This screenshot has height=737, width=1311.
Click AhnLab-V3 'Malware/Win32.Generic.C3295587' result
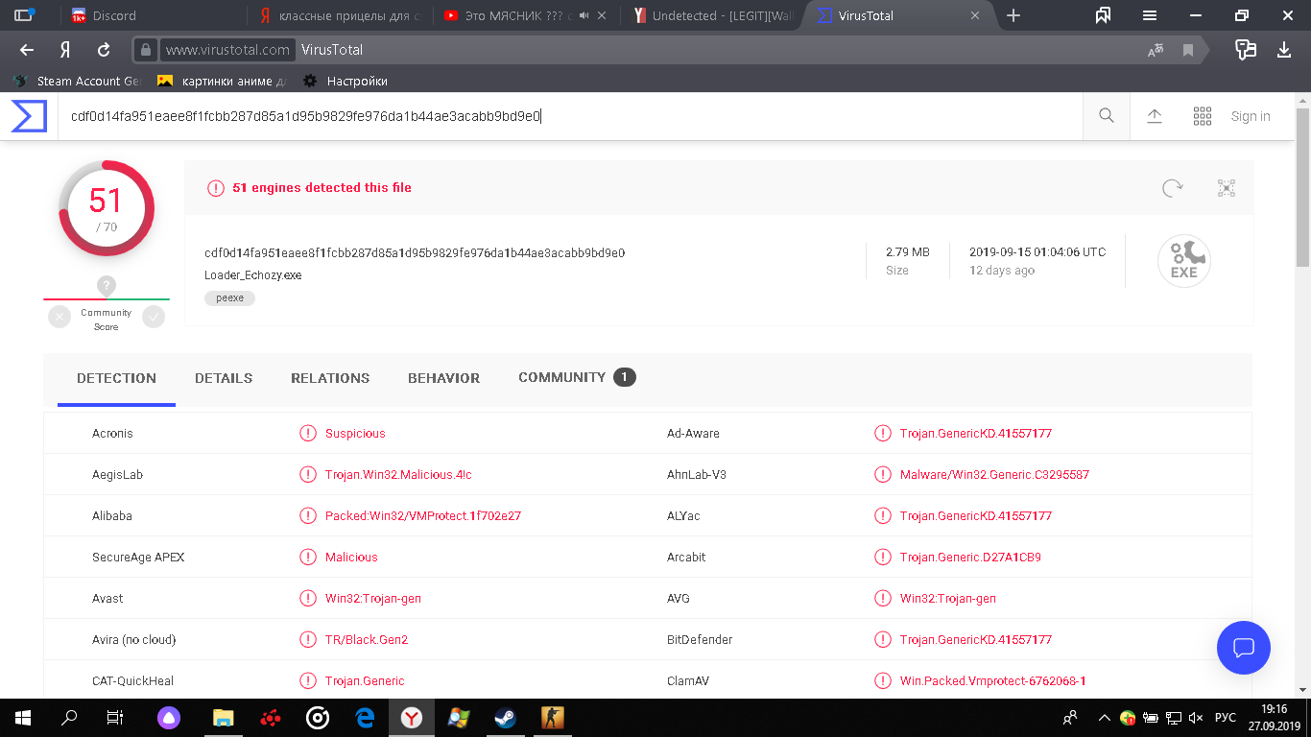click(994, 475)
